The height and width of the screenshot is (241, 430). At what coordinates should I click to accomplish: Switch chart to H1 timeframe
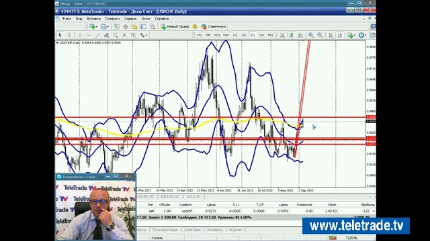pyautogui.click(x=235, y=35)
